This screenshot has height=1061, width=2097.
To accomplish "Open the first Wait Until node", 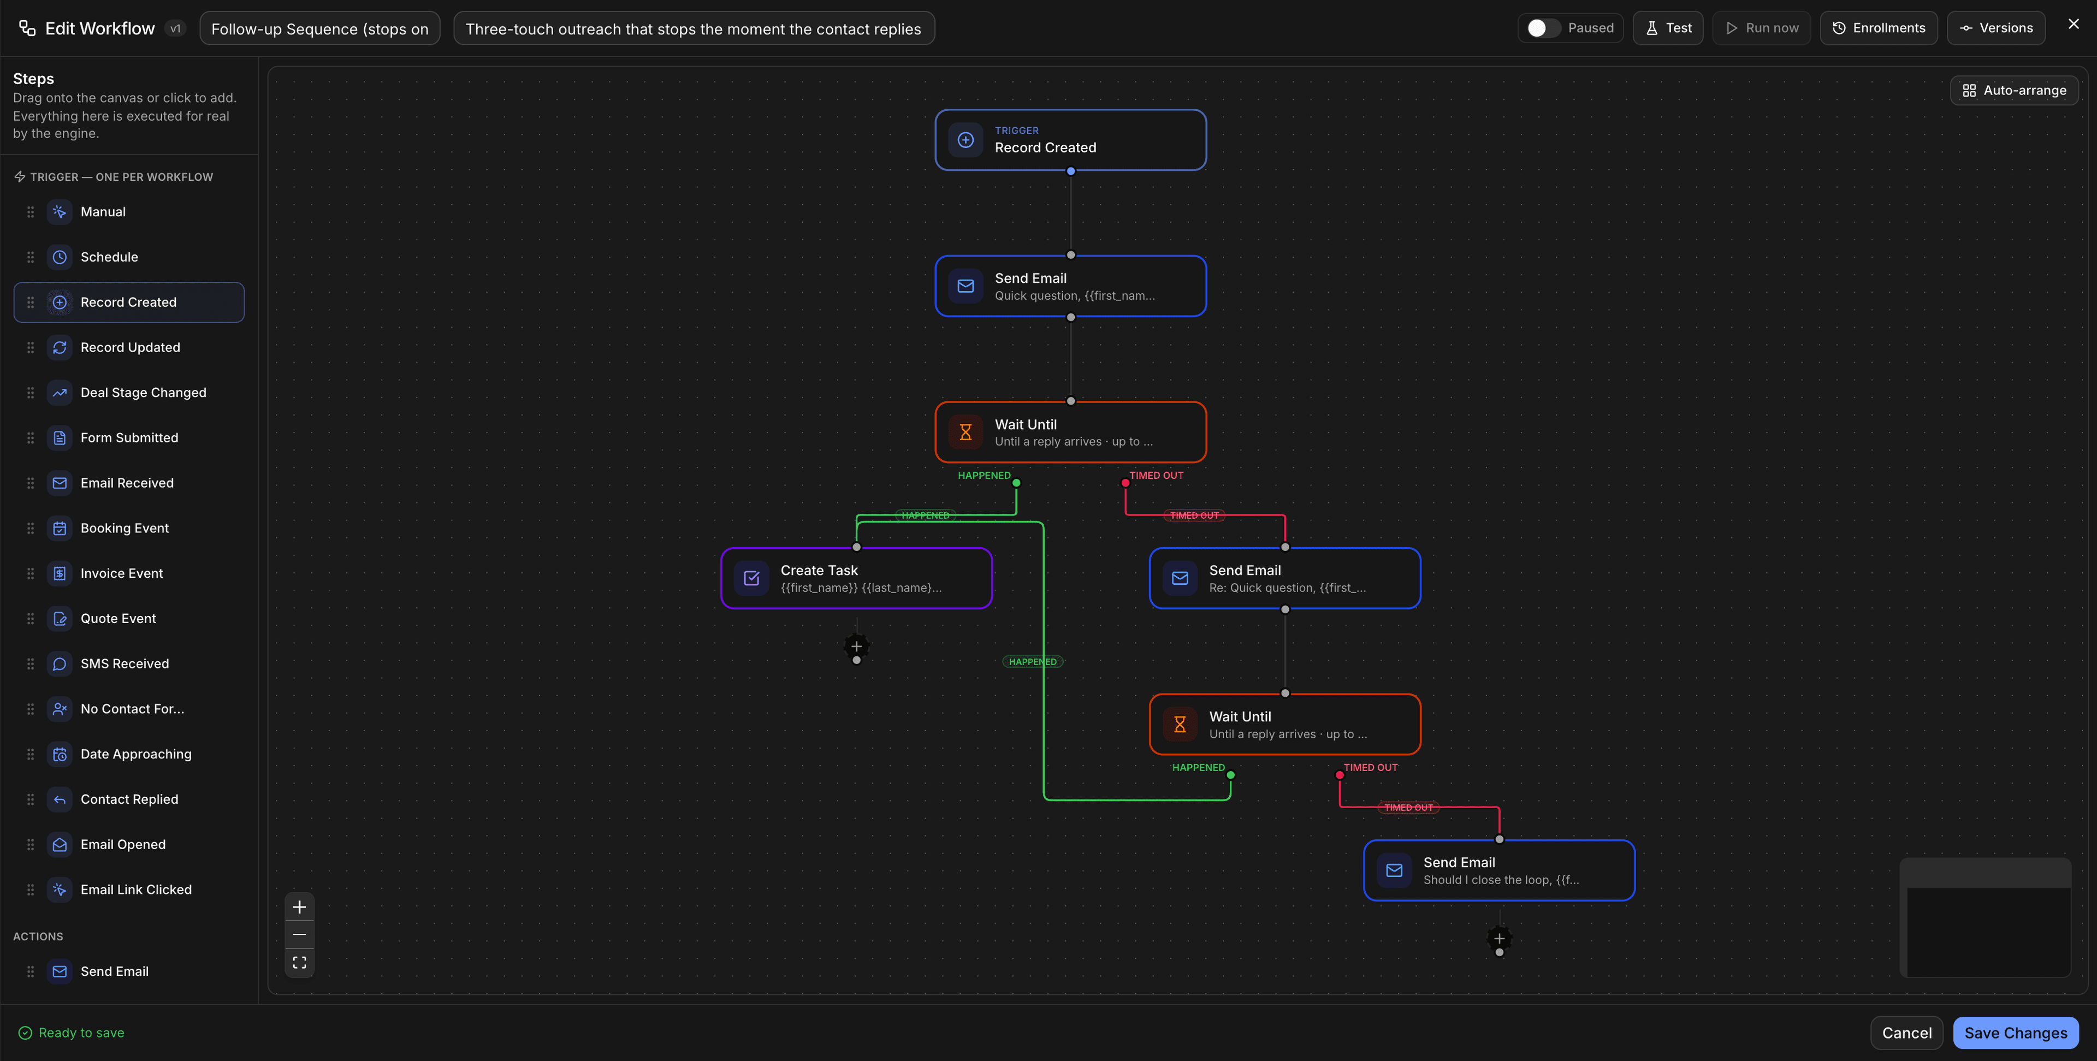I will click(x=1070, y=432).
